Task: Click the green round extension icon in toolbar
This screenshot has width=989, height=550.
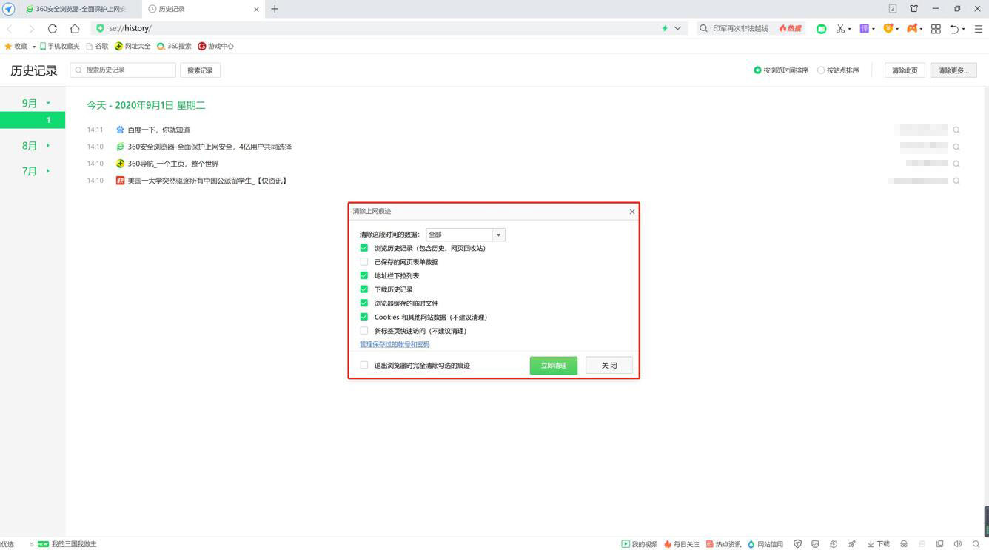Action: [821, 28]
